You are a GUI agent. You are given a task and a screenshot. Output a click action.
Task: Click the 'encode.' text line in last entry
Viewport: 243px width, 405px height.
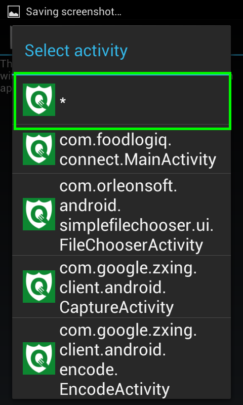89,370
